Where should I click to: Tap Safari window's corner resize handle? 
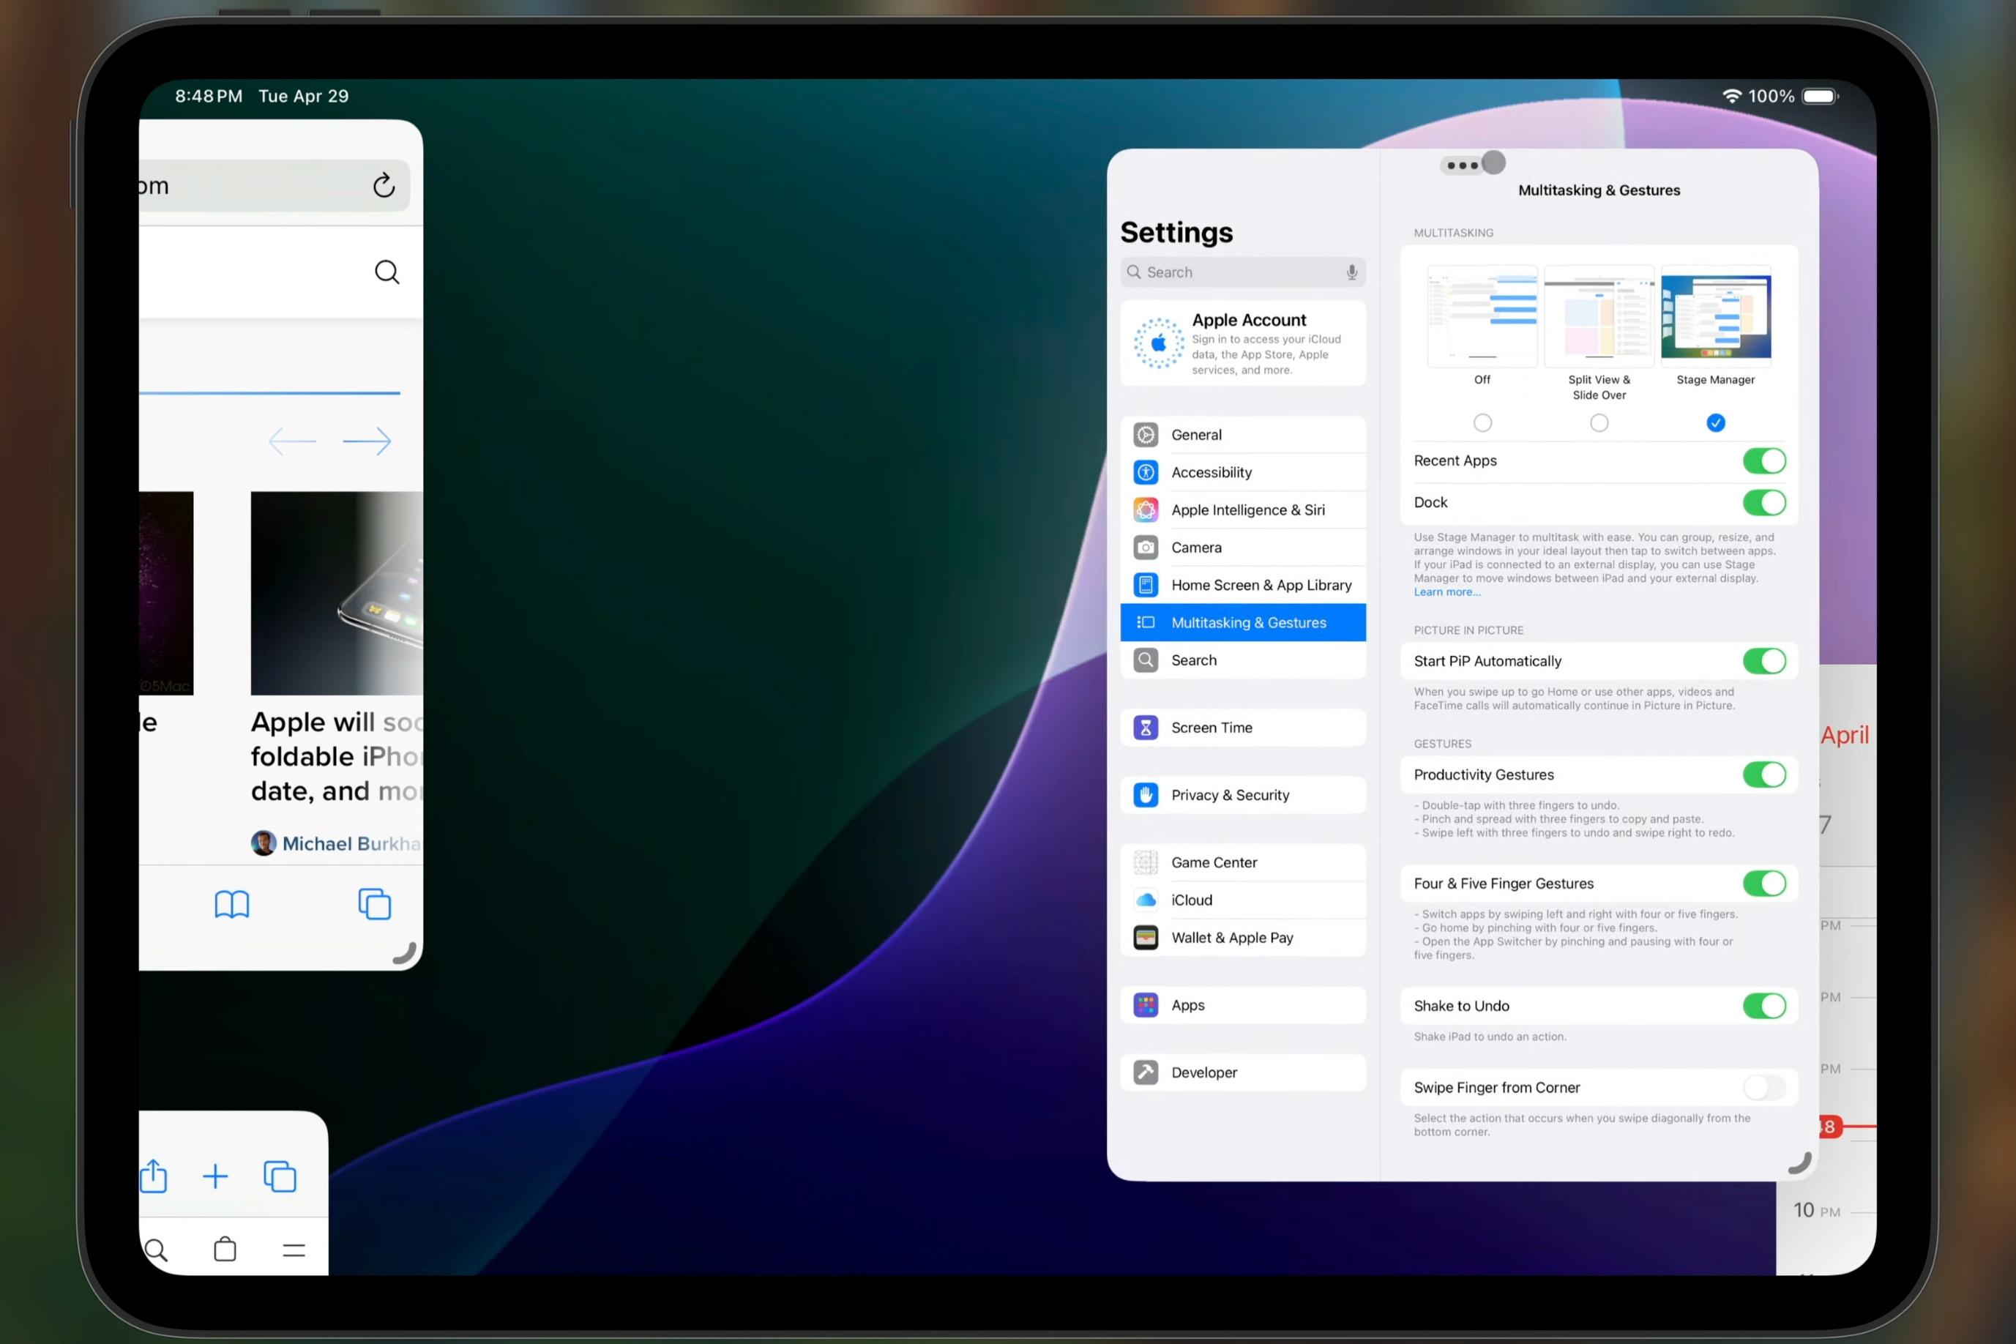(x=406, y=953)
